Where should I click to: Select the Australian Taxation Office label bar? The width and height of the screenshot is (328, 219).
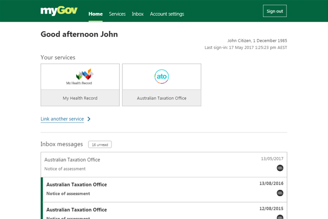click(161, 98)
